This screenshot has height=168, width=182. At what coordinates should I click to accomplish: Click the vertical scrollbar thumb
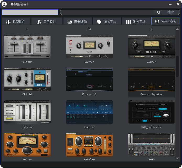[177, 66]
